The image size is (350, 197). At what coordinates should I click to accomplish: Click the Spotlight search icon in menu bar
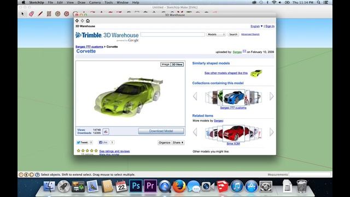click(318, 2)
